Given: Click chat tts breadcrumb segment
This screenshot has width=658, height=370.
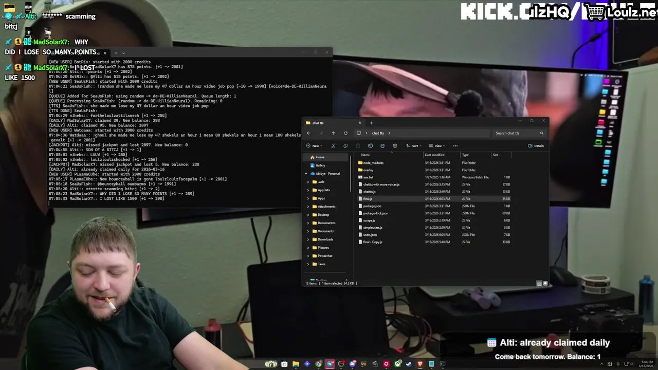Looking at the screenshot, I should click(378, 133).
